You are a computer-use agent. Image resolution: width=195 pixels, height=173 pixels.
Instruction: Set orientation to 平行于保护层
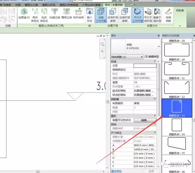[x=148, y=15]
